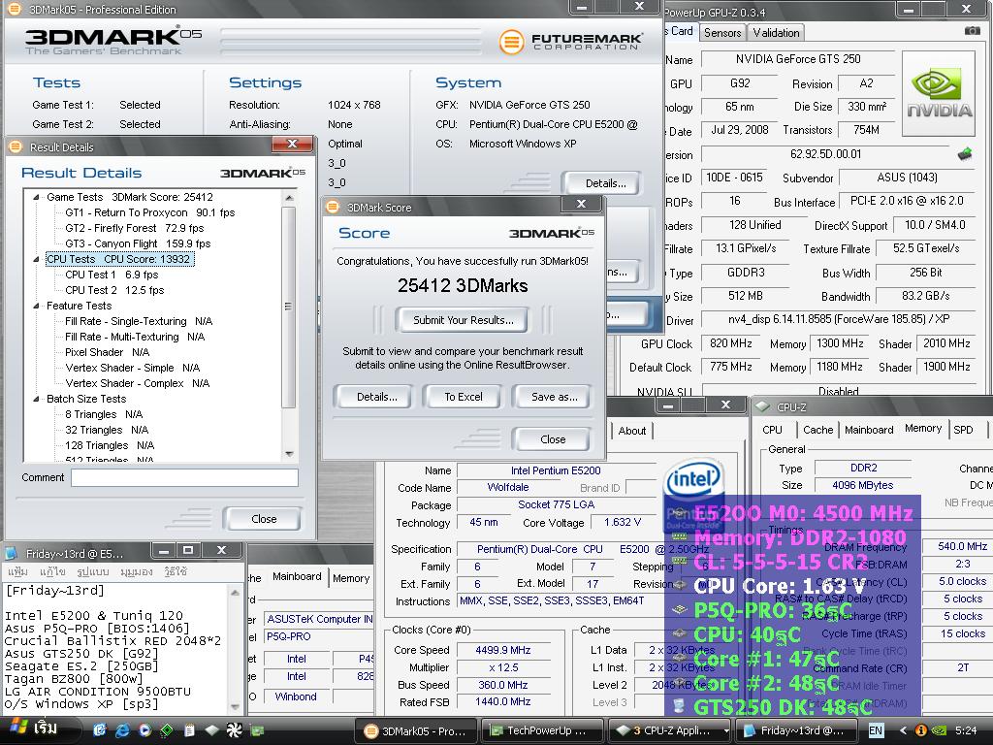Launch GPU-Z green chip quick launch icon
This screenshot has width=993, height=745.
tap(256, 730)
